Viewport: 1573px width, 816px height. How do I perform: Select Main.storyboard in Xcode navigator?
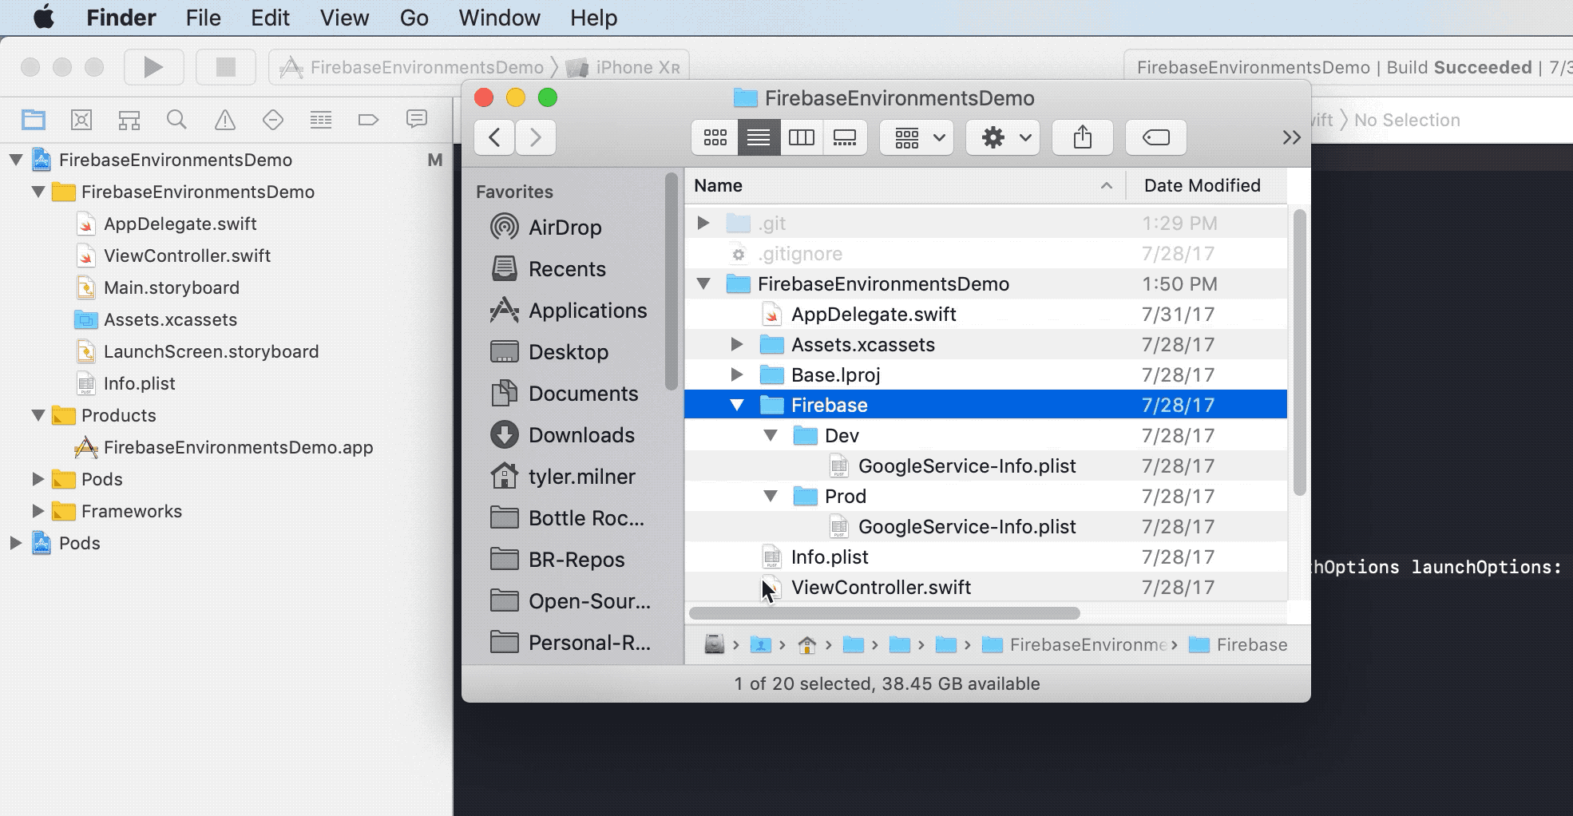click(x=171, y=287)
